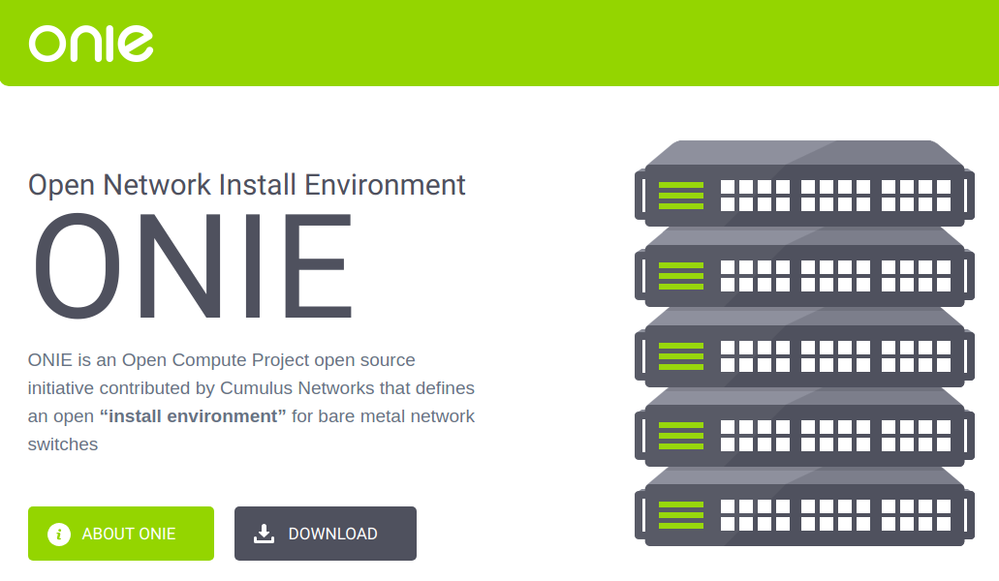The height and width of the screenshot is (581, 999).
Task: Click the bold "install environment" phrase
Action: (193, 416)
